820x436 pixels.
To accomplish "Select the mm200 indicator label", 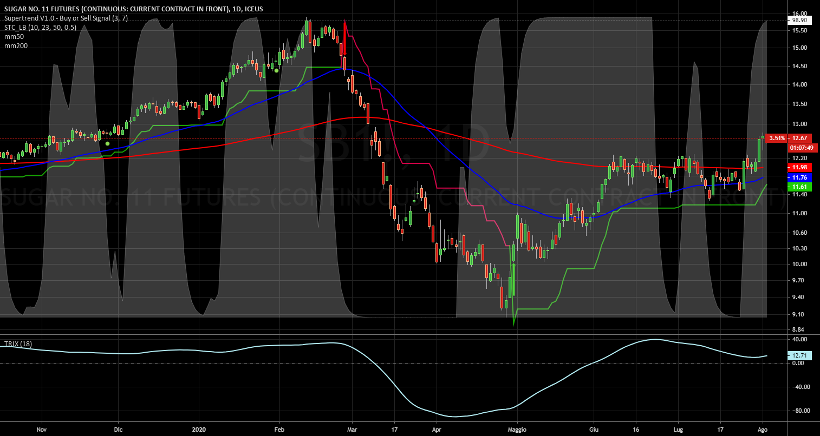I will [16, 45].
